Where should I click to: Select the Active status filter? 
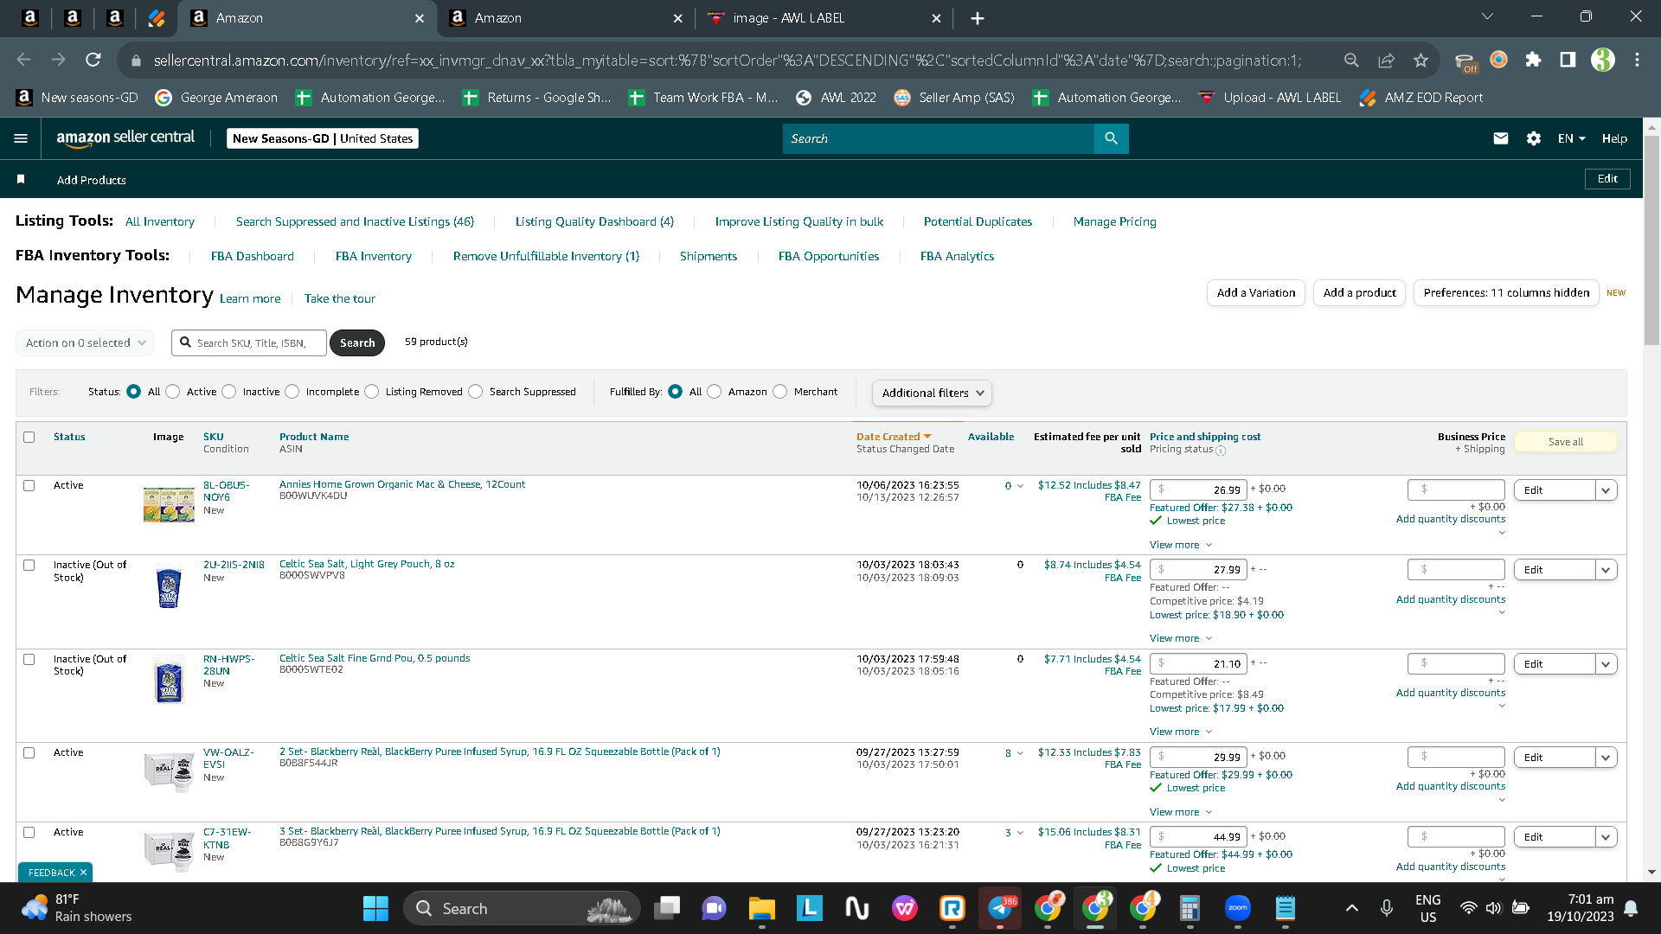[173, 392]
